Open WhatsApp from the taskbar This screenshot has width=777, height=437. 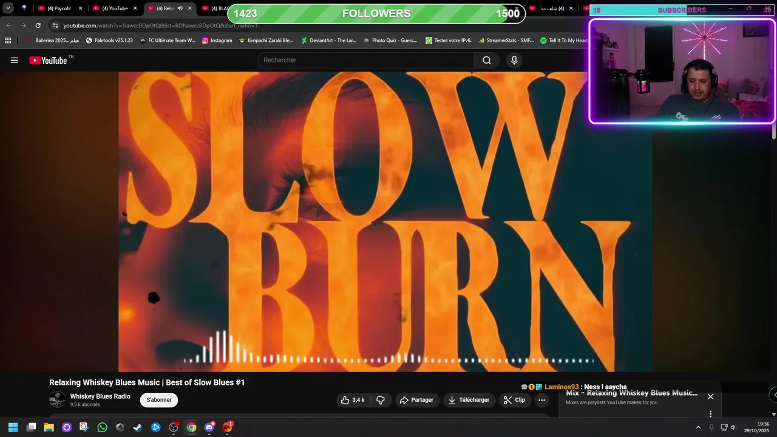coord(102,427)
